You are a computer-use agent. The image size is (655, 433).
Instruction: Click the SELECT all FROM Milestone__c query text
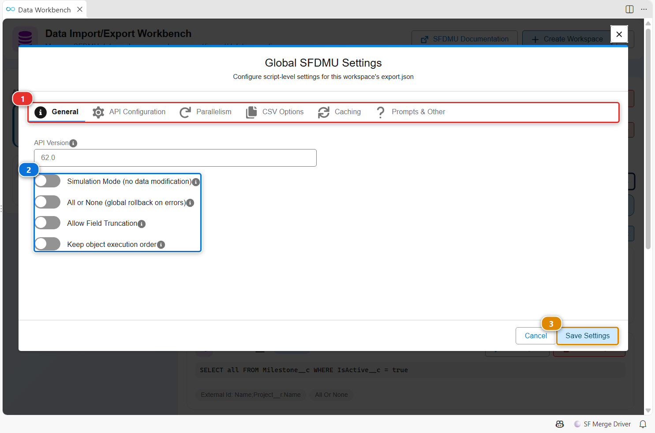[304, 370]
